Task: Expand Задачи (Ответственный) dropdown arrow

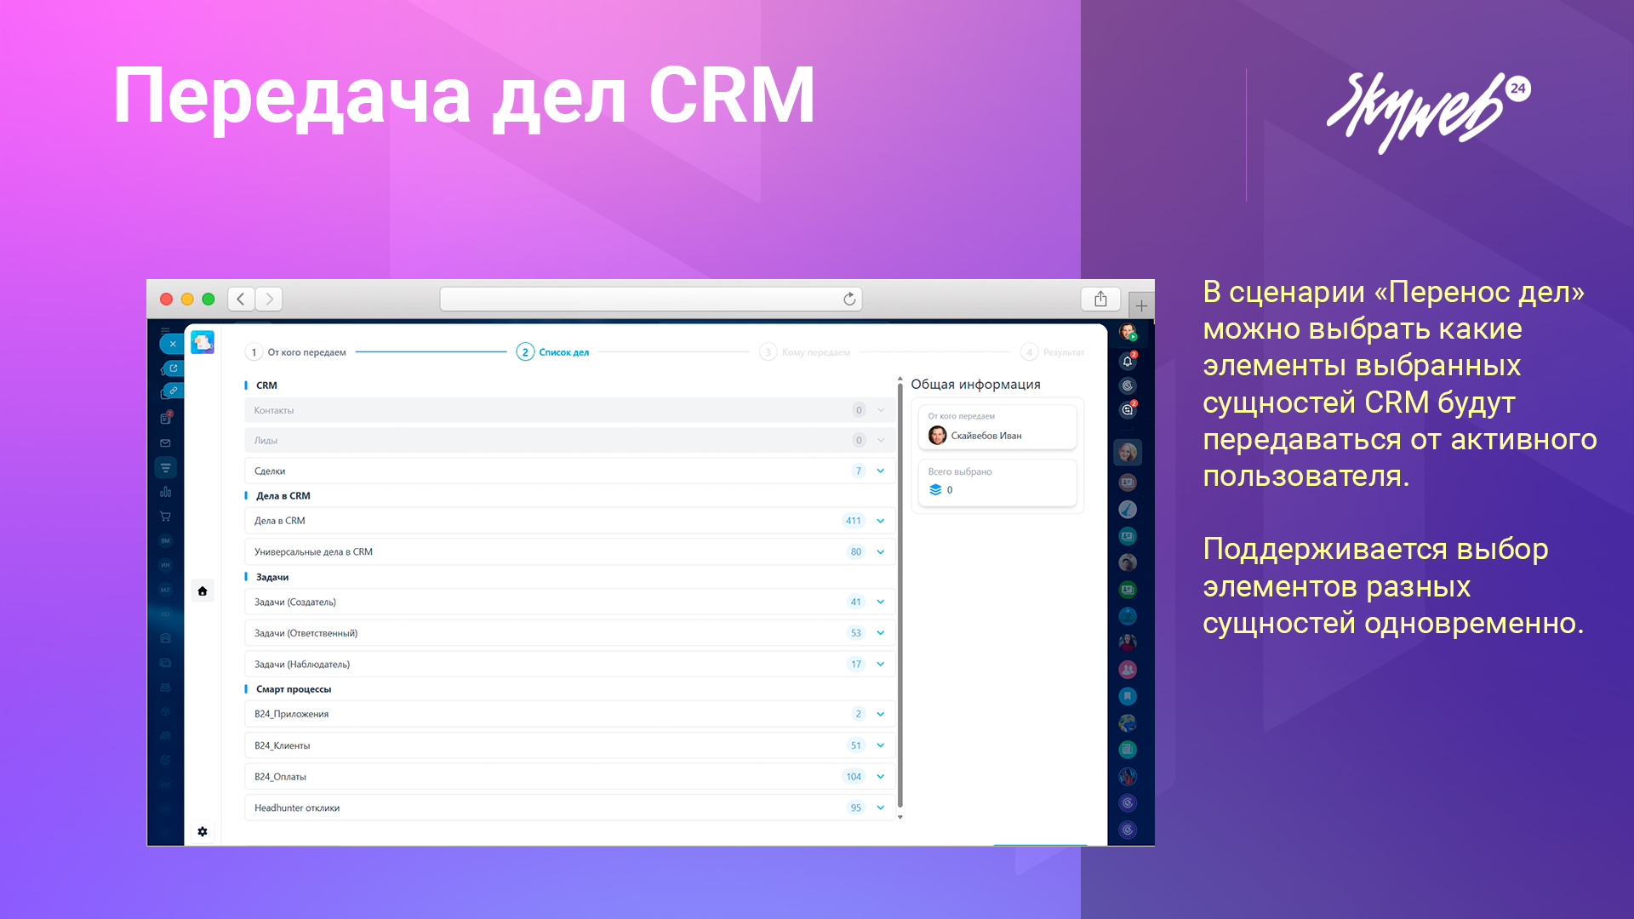Action: (881, 633)
